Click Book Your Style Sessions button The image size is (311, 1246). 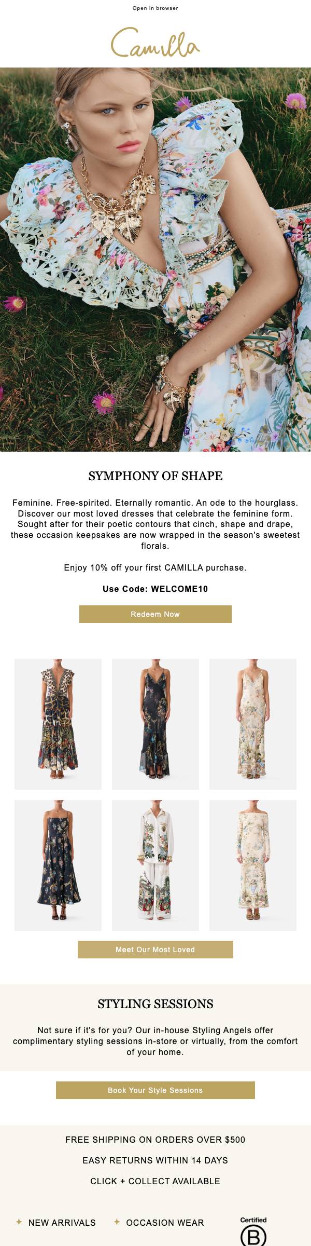point(155,1090)
